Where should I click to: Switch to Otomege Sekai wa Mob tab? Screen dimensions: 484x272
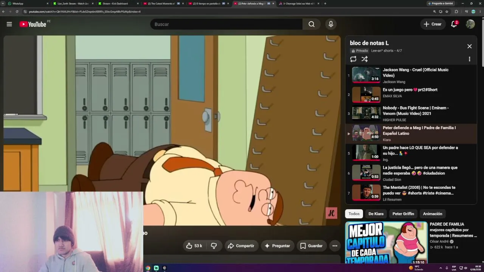pyautogui.click(x=299, y=3)
